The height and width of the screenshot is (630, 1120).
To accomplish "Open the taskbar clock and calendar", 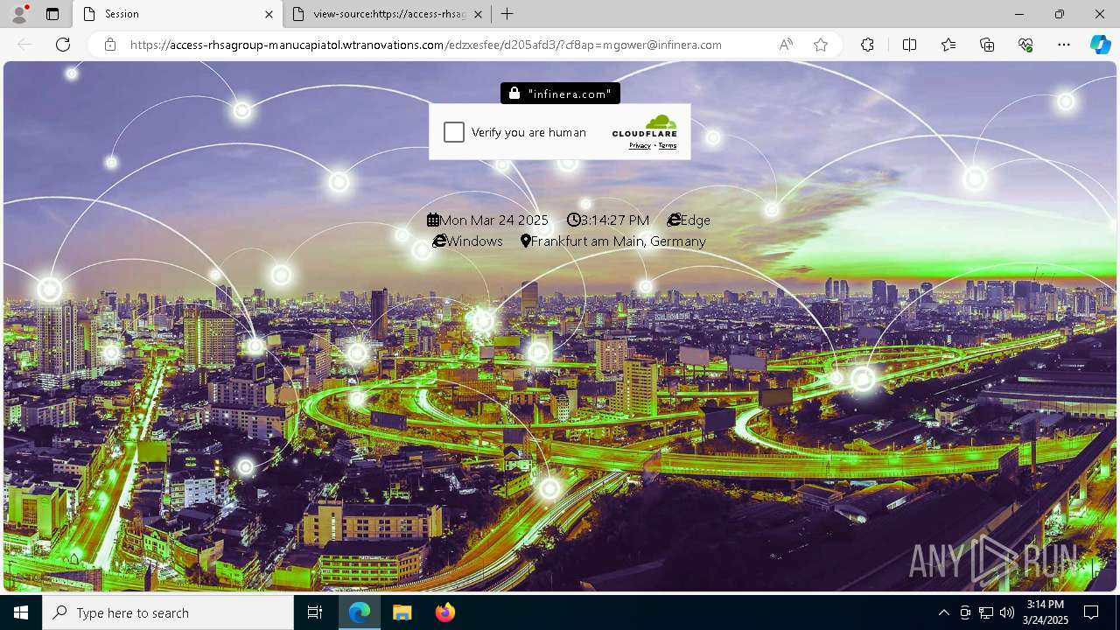I will pos(1046,612).
